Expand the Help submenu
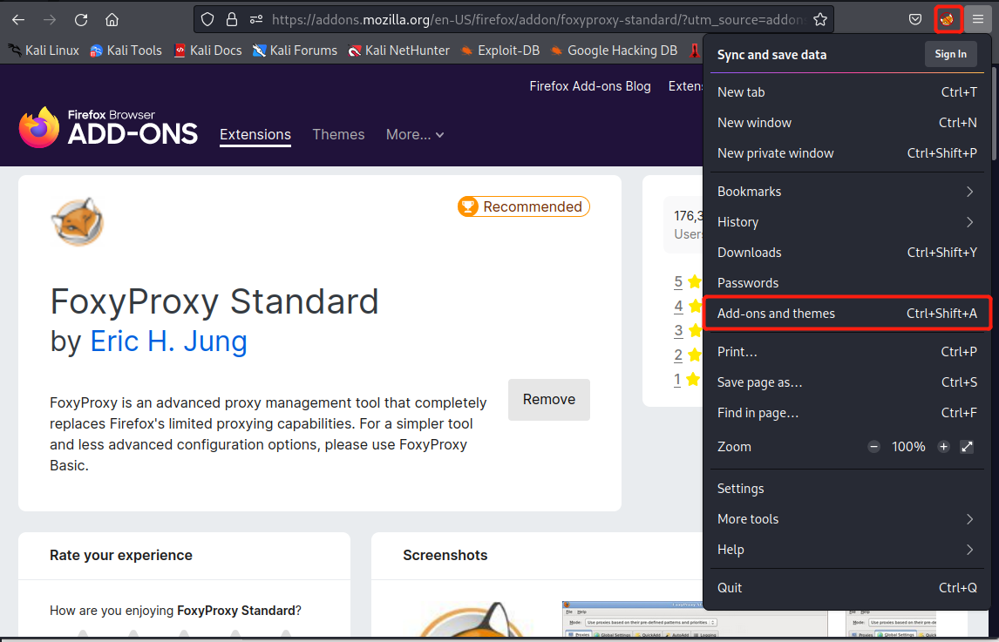Viewport: 999px width, 642px height. point(846,550)
